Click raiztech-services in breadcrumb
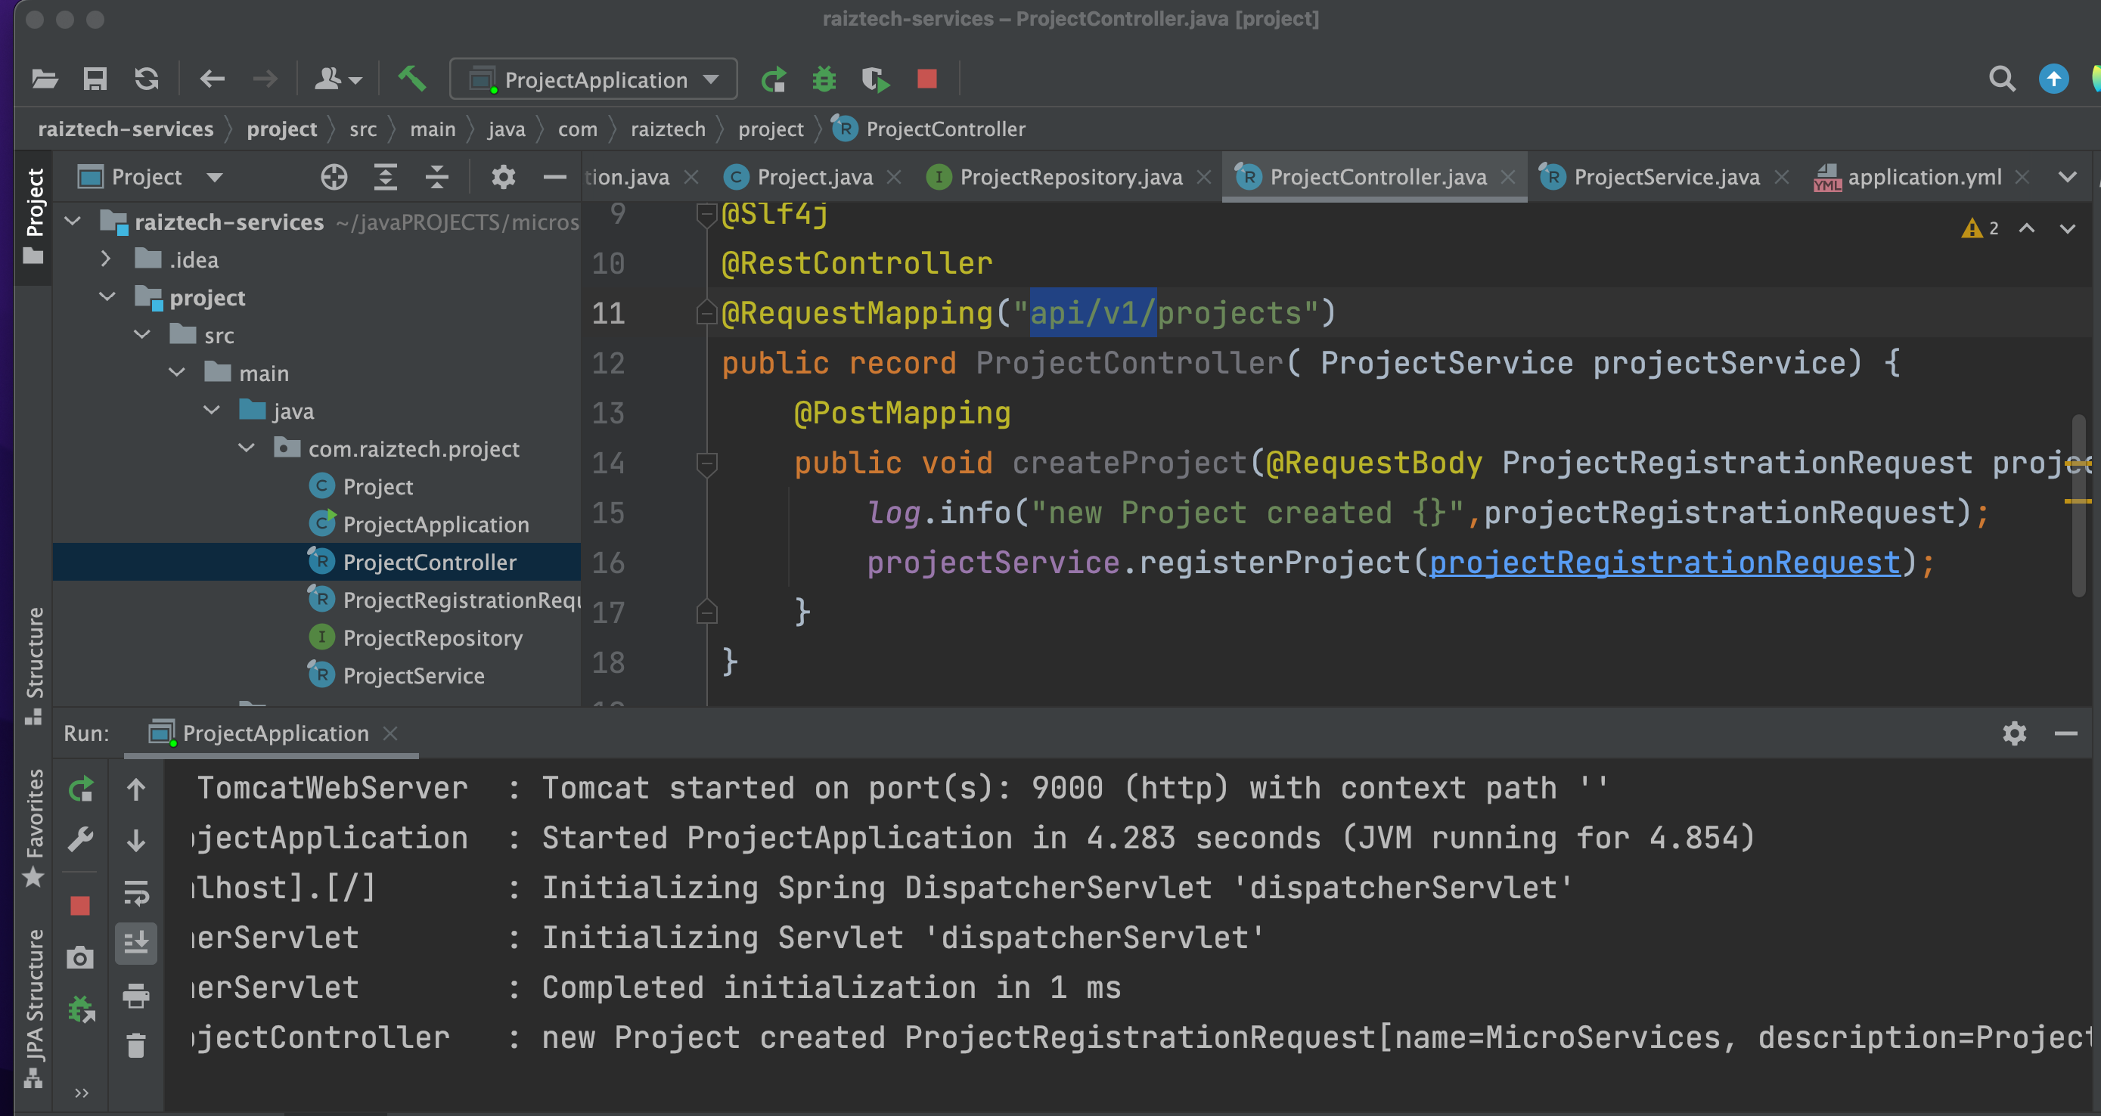Image resolution: width=2101 pixels, height=1116 pixels. pos(126,129)
